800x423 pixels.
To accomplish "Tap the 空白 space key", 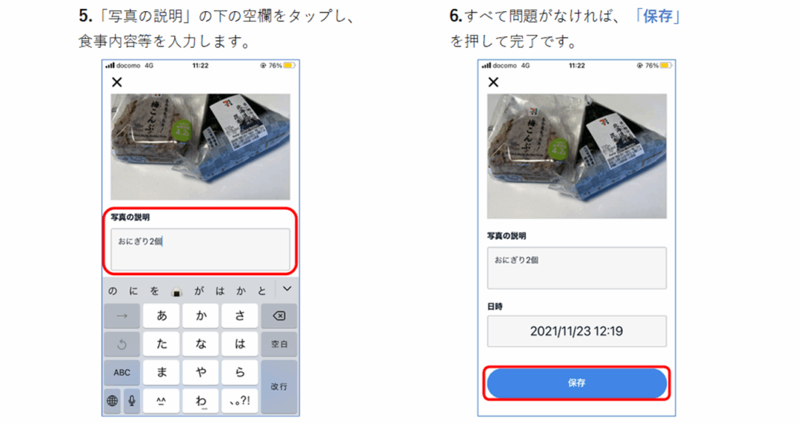I will point(279,345).
